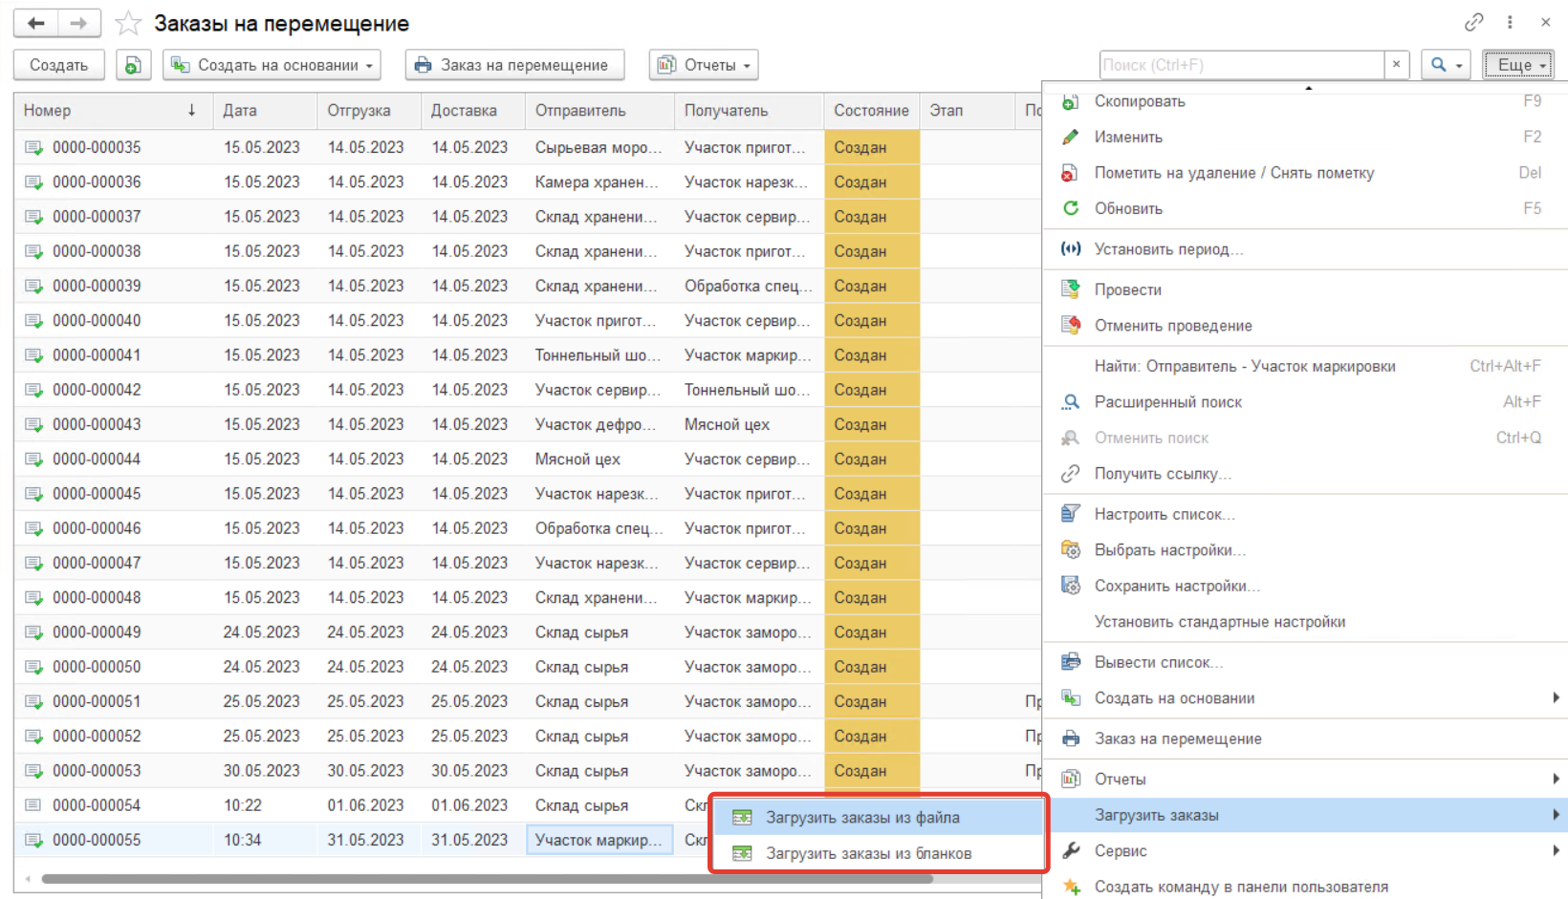Screen dimensions: 1568x899
Task: Click the Создать button
Action: click(58, 65)
